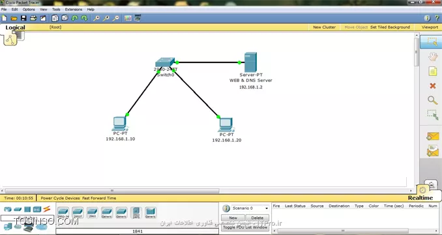Select the Routers device category
The height and width of the screenshot is (235, 442).
8,210
